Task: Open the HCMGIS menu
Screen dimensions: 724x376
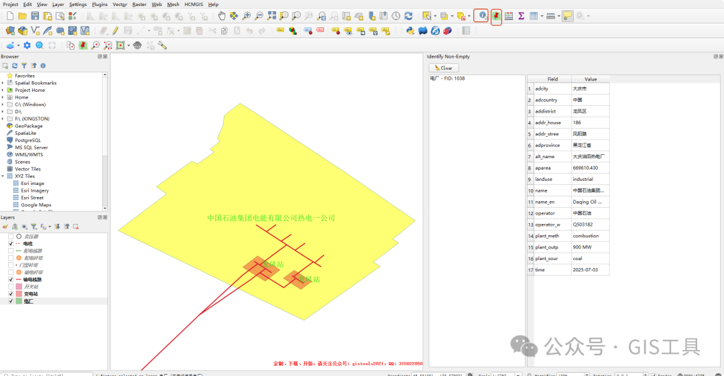Action: click(194, 4)
